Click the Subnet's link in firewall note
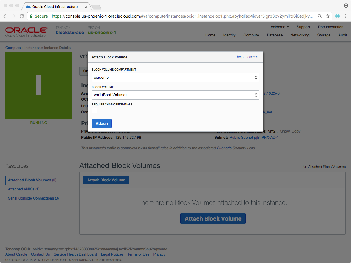This screenshot has width=351, height=263. point(224,148)
